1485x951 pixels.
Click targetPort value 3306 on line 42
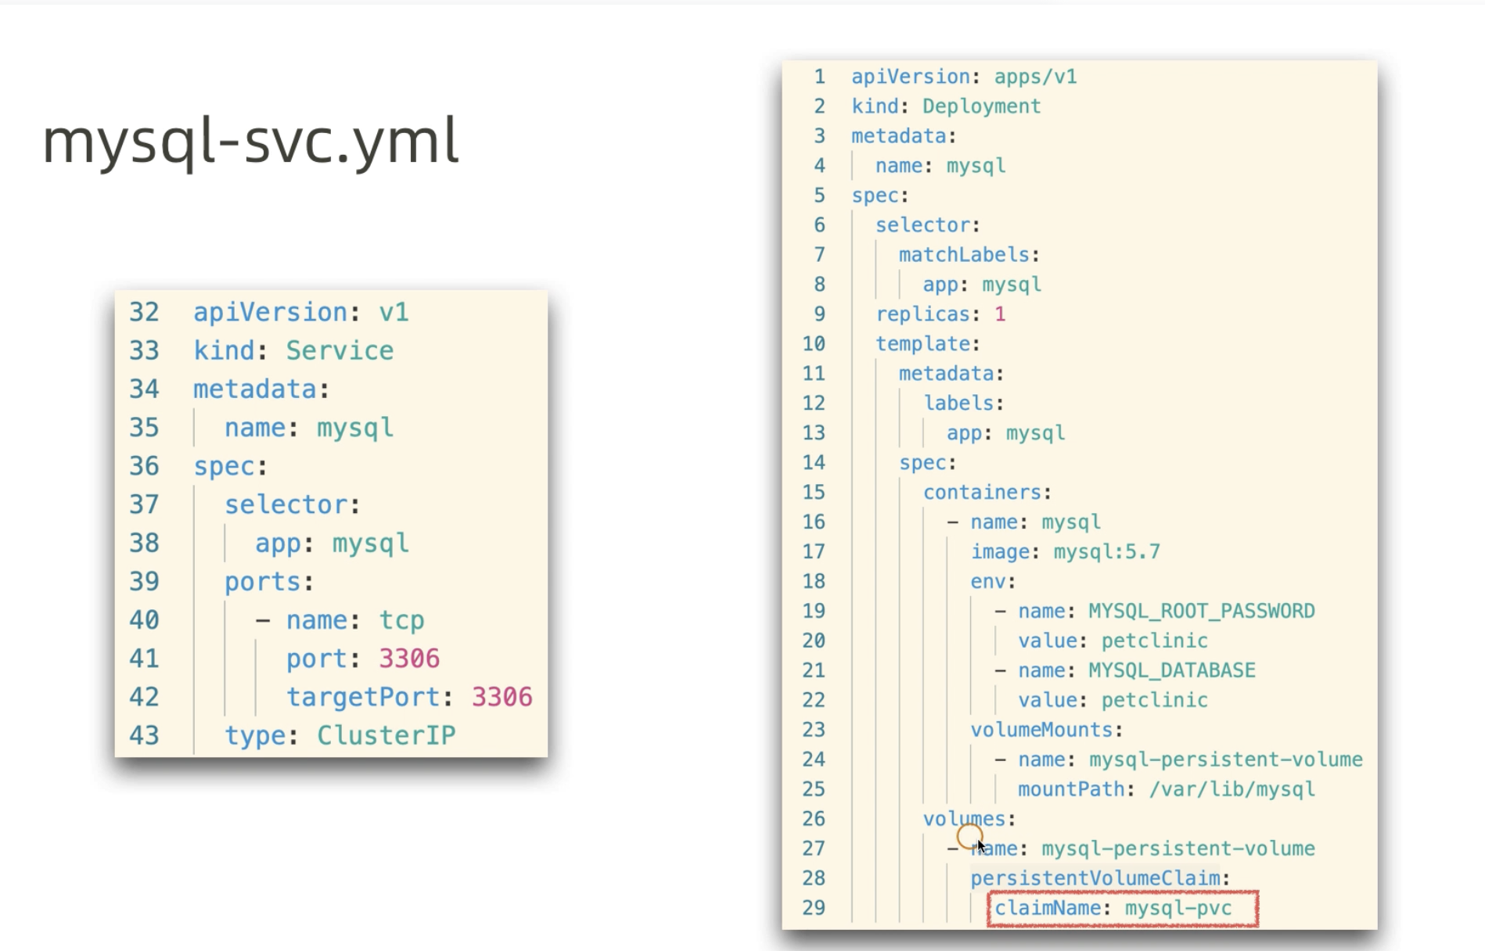coord(502,697)
